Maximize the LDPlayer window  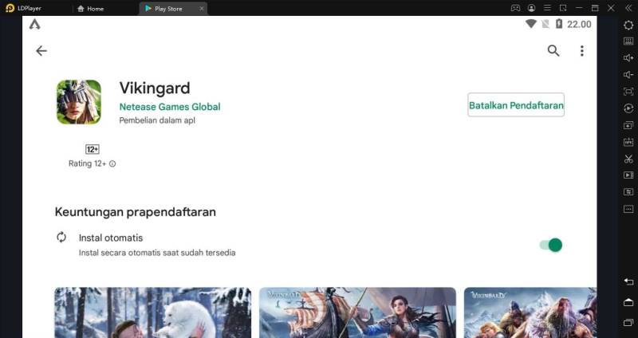pos(595,8)
